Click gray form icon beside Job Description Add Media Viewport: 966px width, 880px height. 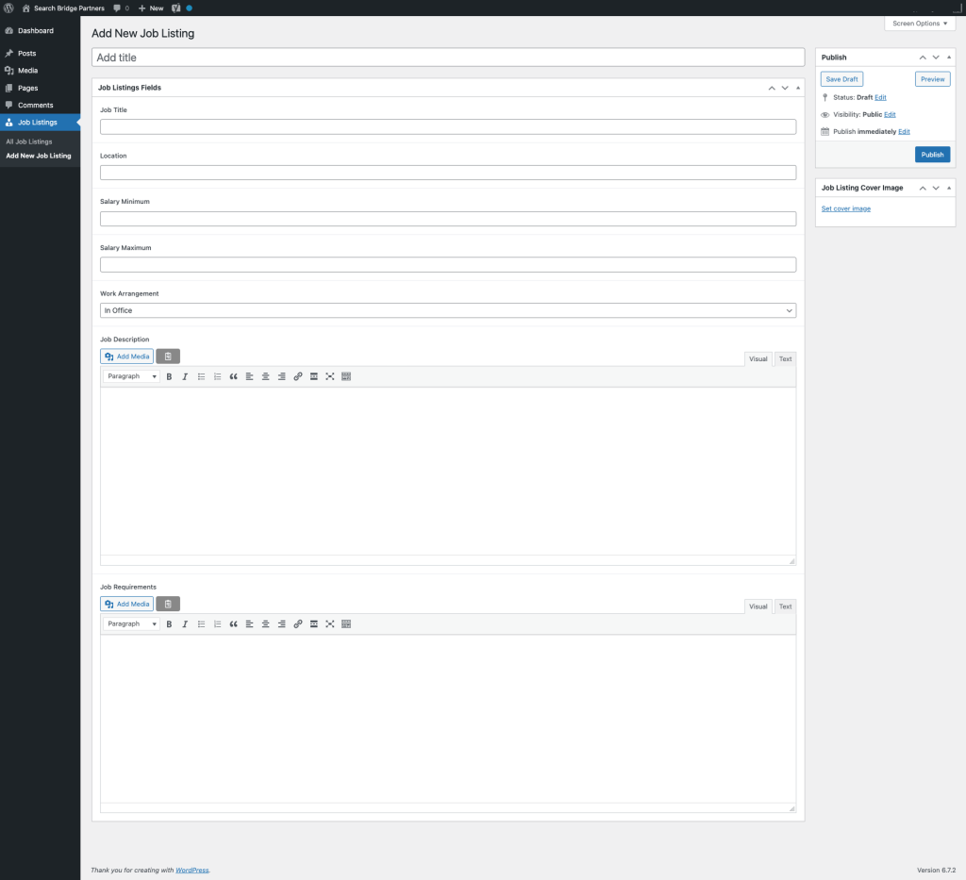(x=168, y=357)
